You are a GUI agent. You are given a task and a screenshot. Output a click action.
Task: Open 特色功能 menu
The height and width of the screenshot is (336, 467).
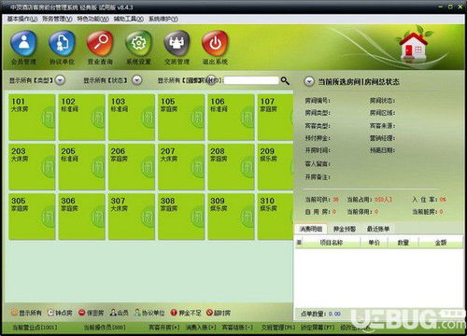click(92, 19)
